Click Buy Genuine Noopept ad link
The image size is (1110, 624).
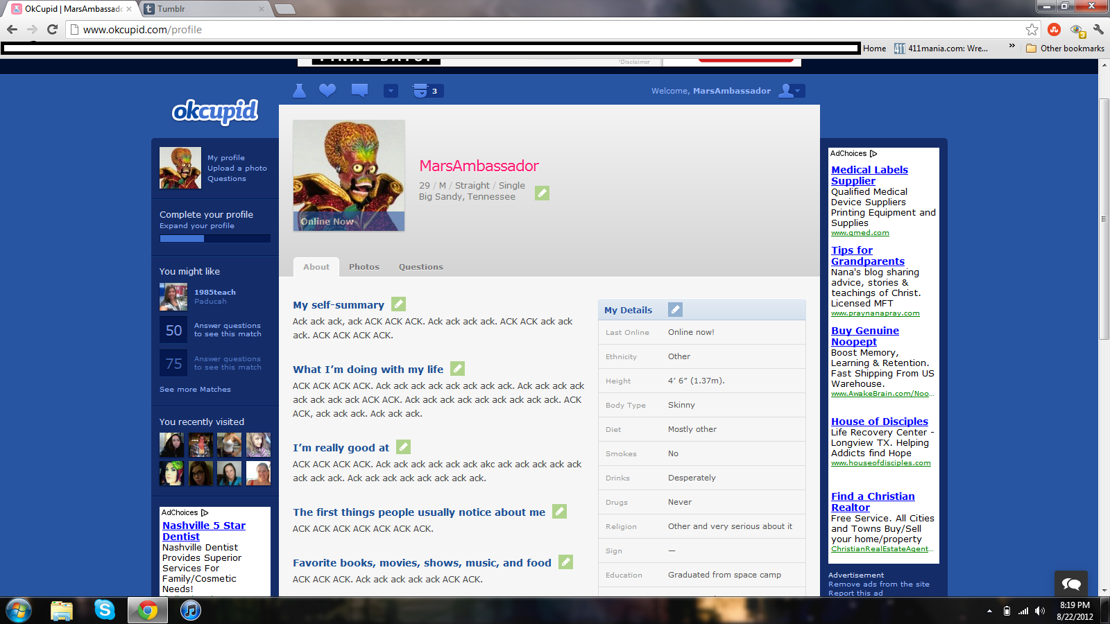pos(865,336)
